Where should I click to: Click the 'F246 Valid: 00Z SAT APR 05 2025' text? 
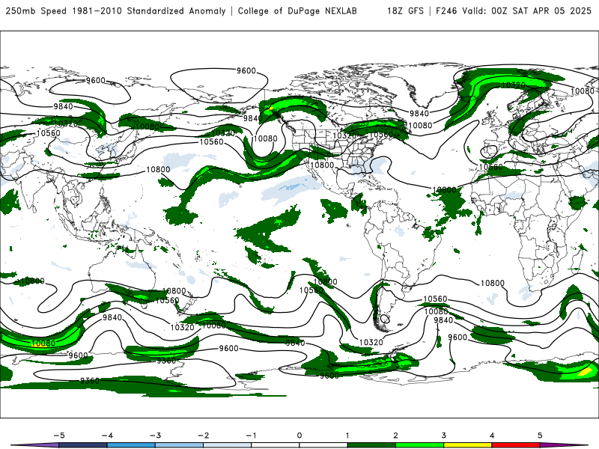click(514, 10)
